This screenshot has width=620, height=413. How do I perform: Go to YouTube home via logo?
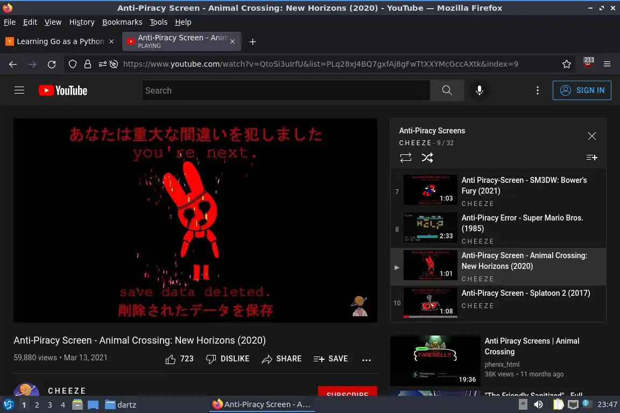click(x=63, y=90)
